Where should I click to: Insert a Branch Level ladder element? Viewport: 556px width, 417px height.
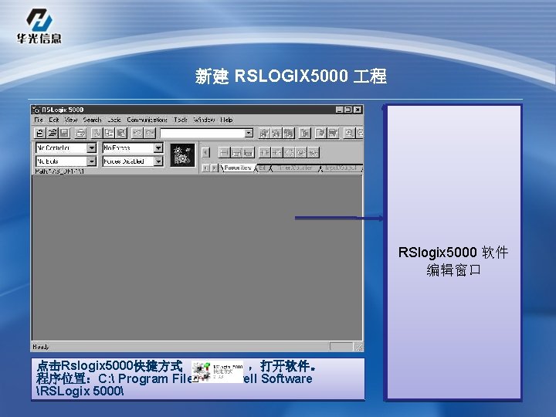[249, 152]
